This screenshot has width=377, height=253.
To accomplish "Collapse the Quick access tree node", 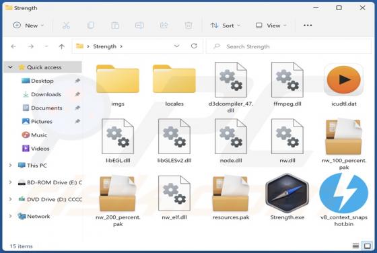I will tap(10, 67).
